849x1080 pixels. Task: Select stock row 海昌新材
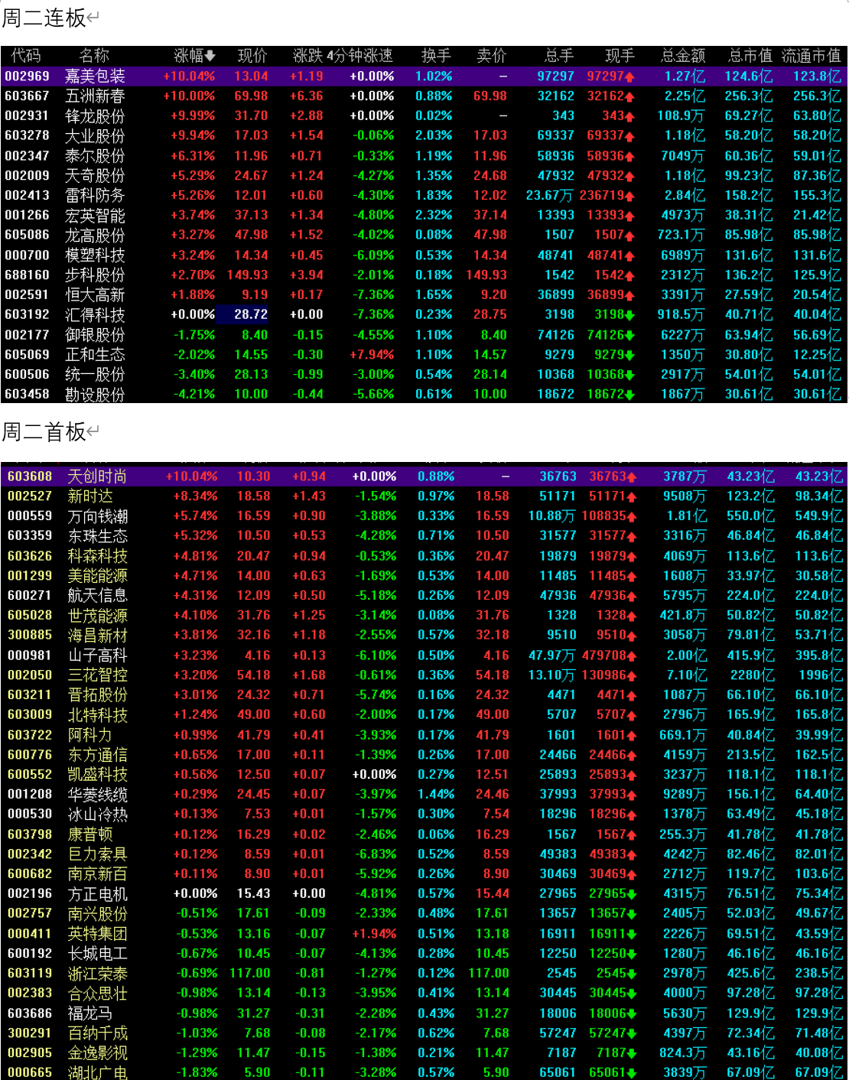pos(424,636)
